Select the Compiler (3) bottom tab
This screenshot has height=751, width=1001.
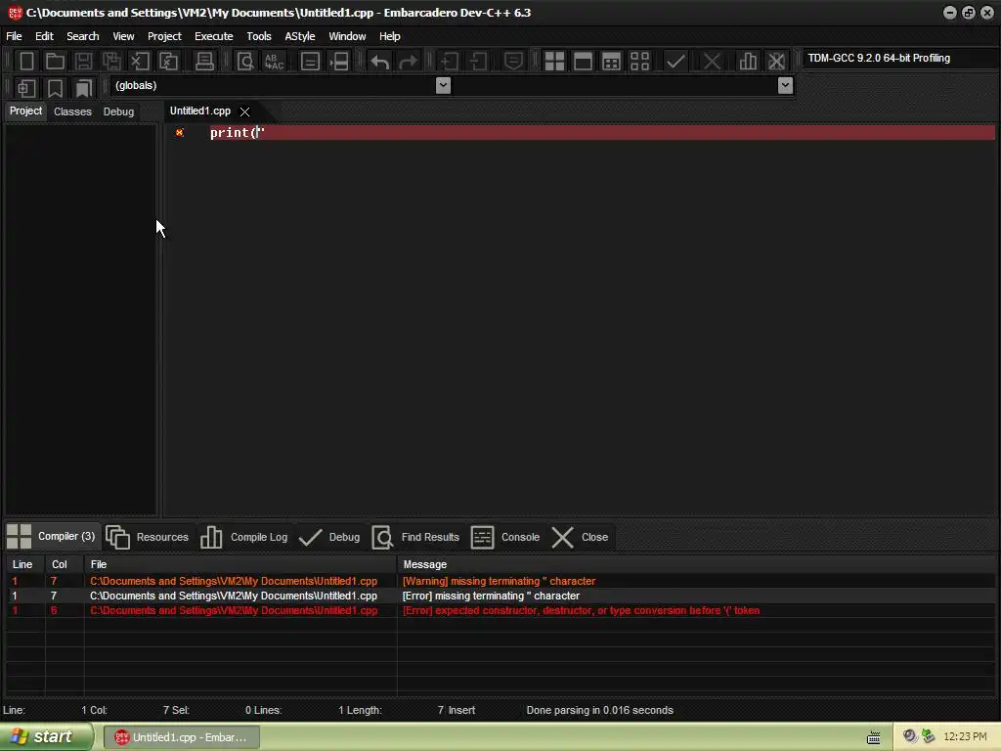click(x=51, y=537)
